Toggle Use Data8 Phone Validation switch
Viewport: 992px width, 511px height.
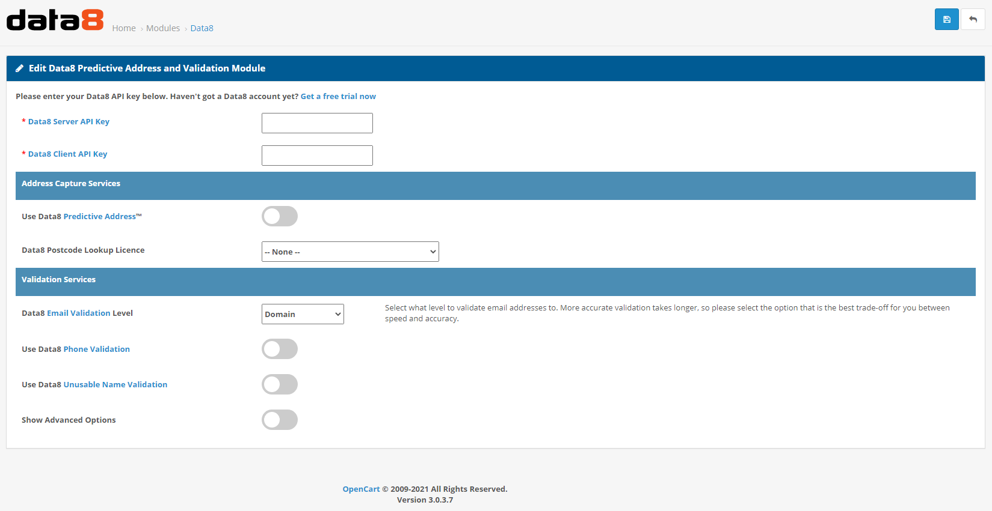point(280,349)
